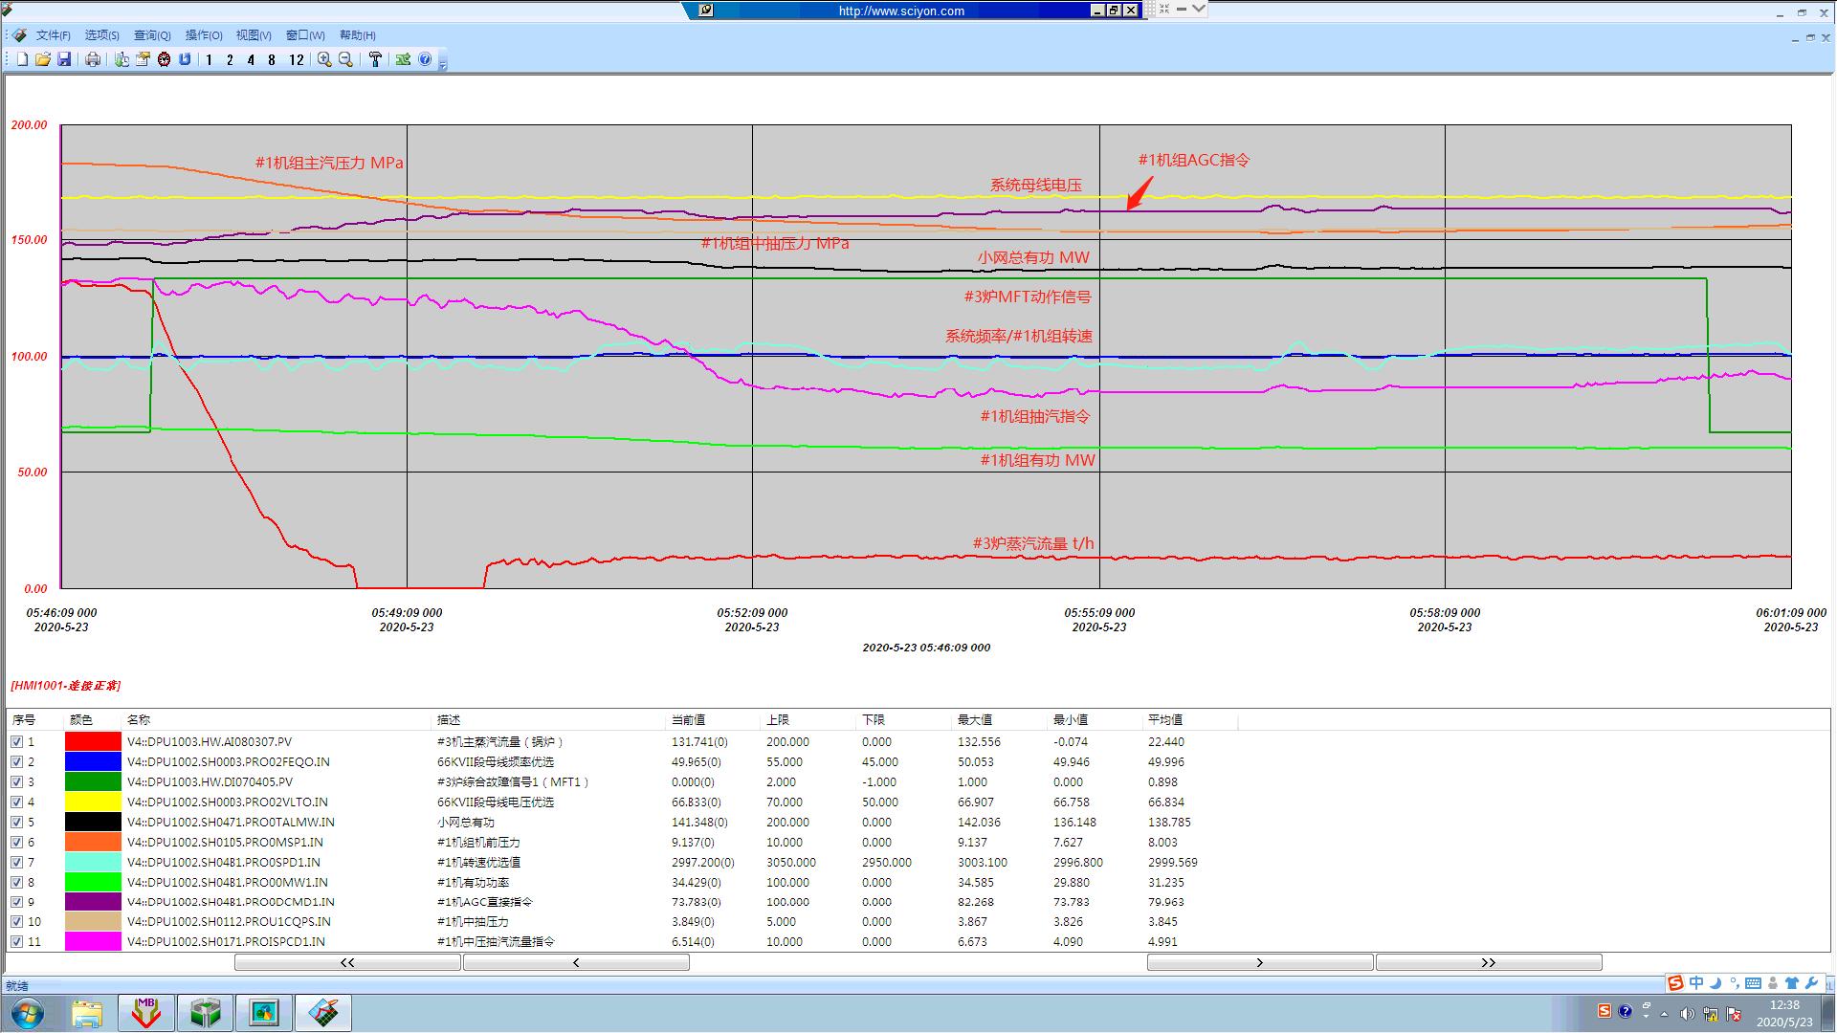
Task: Uncheck trend row 1 checkbox
Action: 16,741
